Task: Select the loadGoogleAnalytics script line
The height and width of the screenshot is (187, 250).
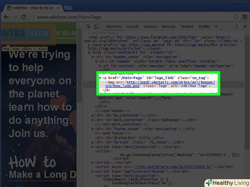Action: [x=180, y=155]
